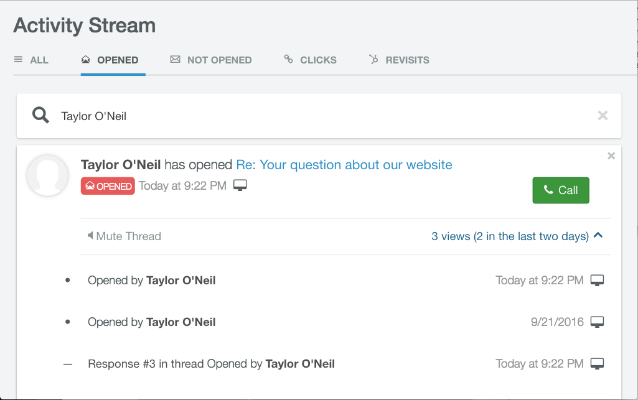The image size is (638, 400).
Task: Click the phone icon inside the Call button
Action: (x=548, y=190)
